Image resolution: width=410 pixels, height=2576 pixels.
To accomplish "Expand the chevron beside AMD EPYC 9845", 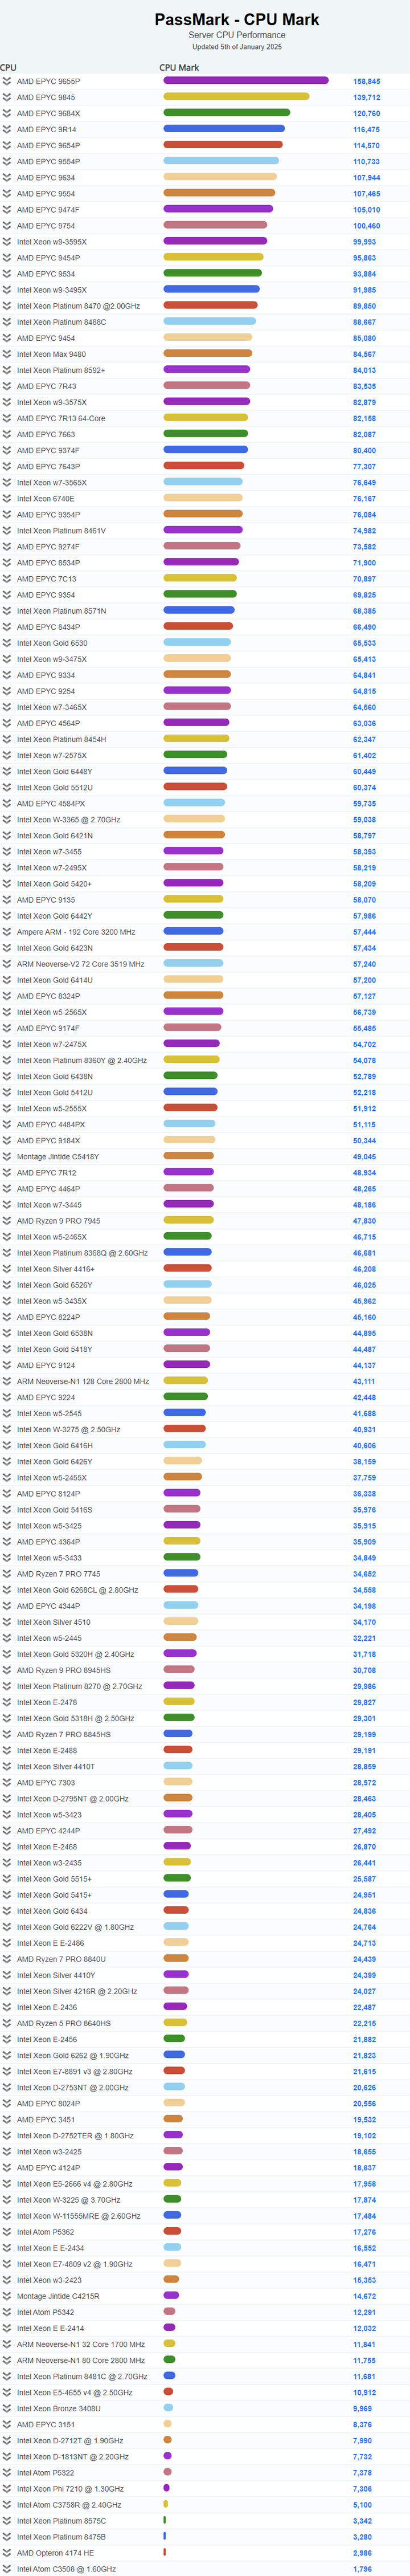I will click(x=7, y=97).
